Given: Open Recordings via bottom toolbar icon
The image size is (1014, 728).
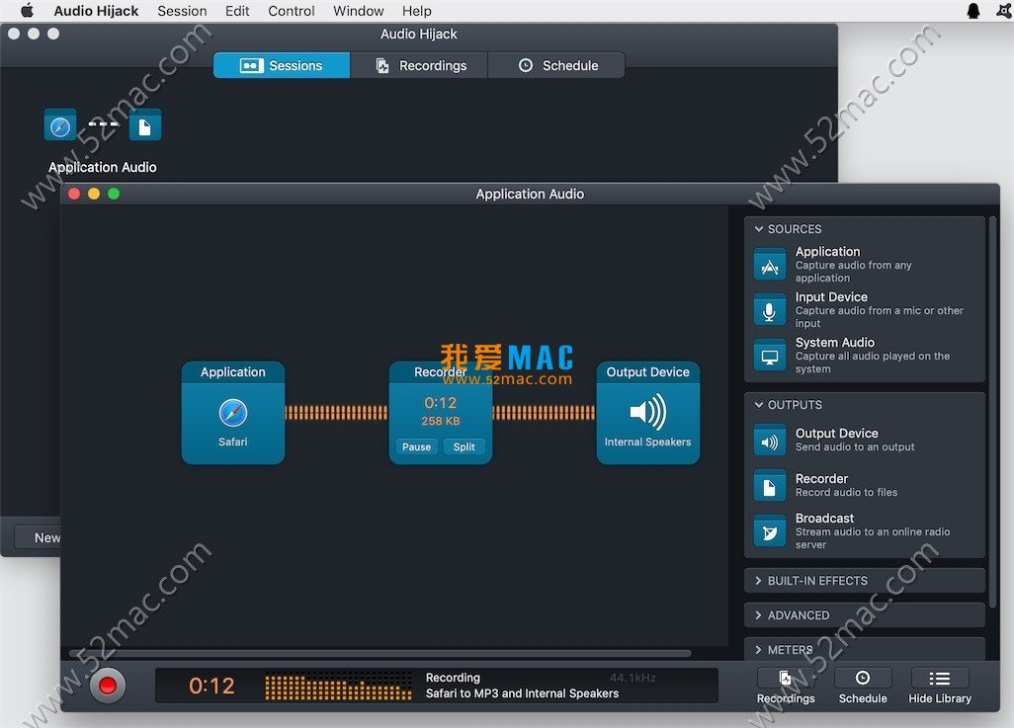Looking at the screenshot, I should click(x=785, y=679).
